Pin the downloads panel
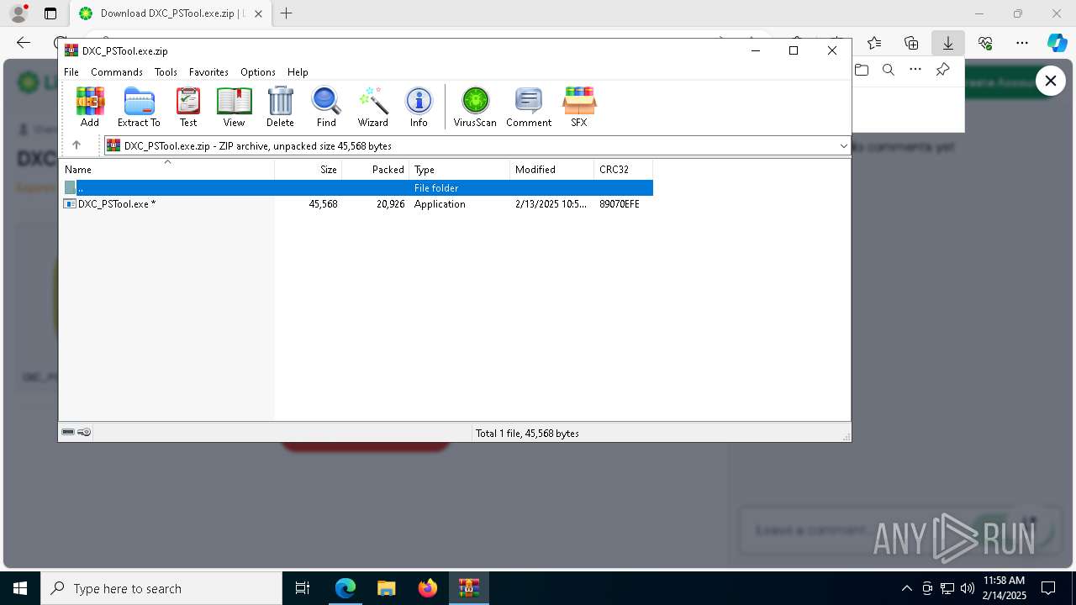This screenshot has height=605, width=1076. [943, 70]
